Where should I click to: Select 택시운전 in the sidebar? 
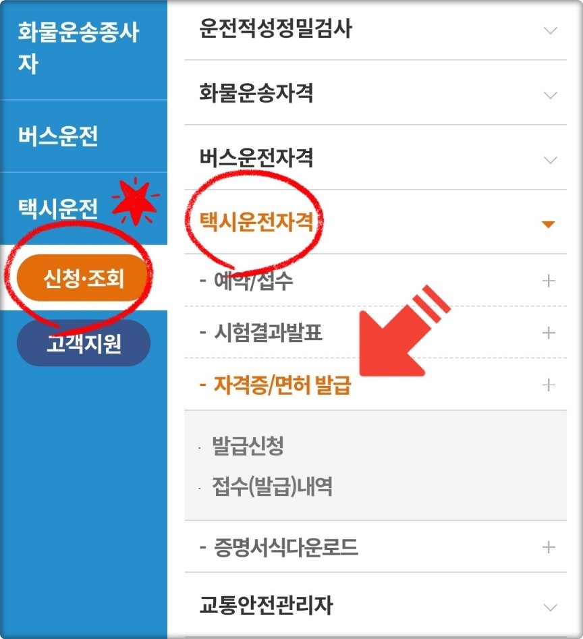click(x=58, y=209)
